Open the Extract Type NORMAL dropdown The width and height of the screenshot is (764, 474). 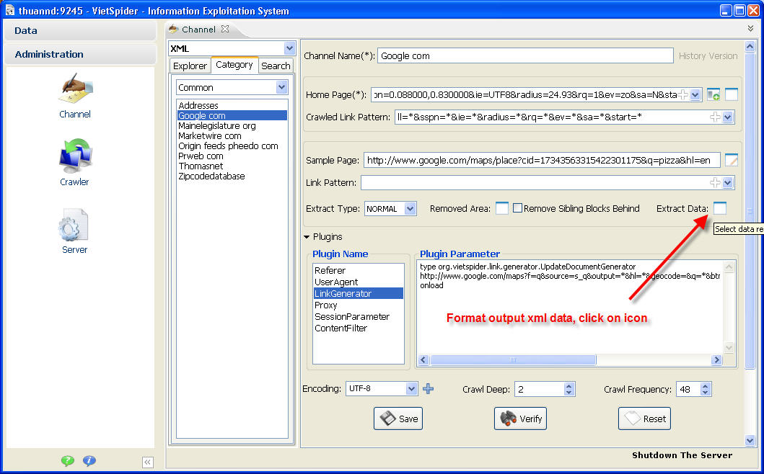[410, 208]
